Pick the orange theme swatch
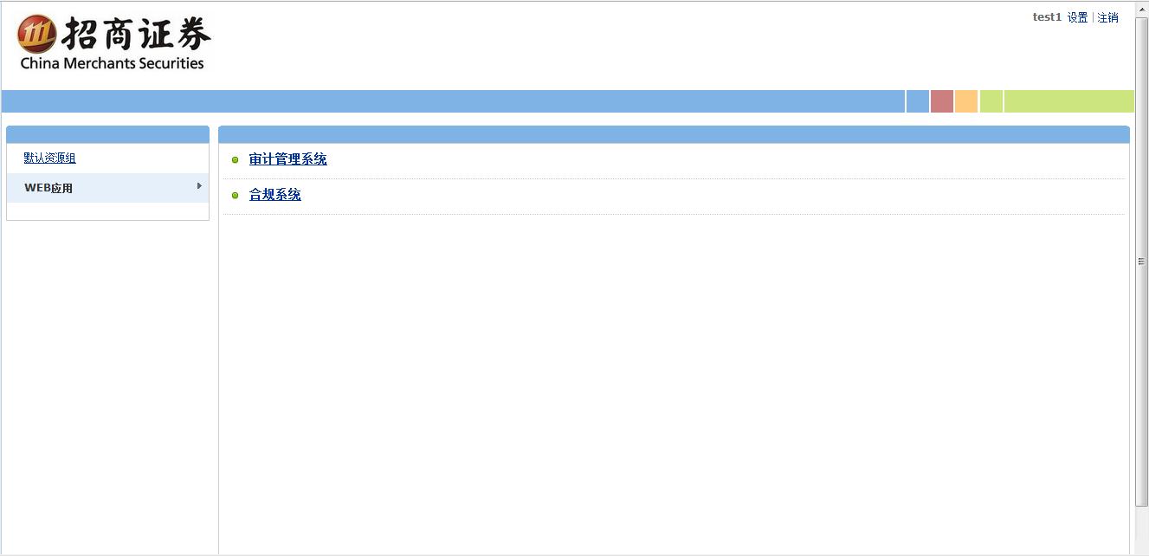This screenshot has height=556, width=1149. 966,101
